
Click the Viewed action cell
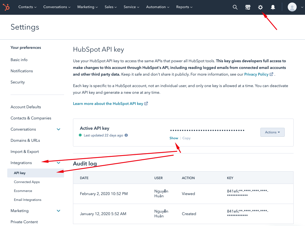point(188,194)
